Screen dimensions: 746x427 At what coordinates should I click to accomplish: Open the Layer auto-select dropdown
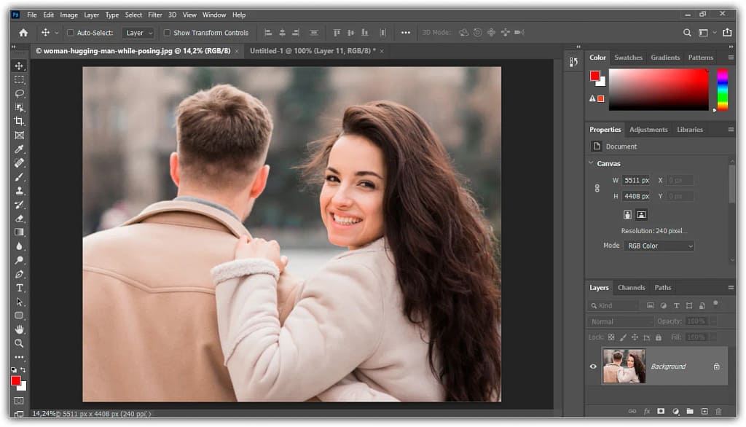click(138, 33)
